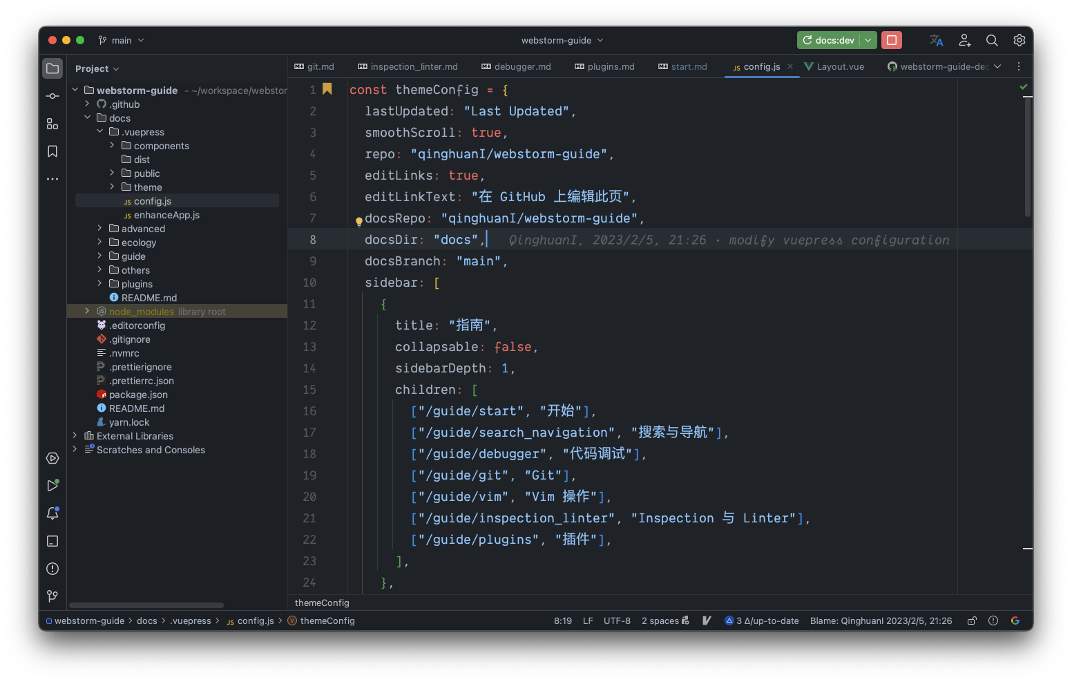Screen dimensions: 1072x682
Task: Remove the bookmark on line 1
Action: click(x=327, y=88)
